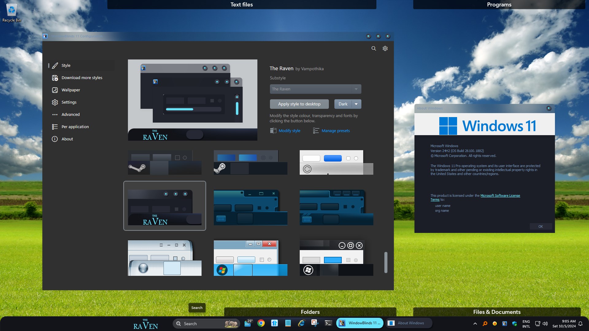Open the Snipping Tool taskbar icon
Viewport: 589px width, 331px height.
(x=315, y=323)
